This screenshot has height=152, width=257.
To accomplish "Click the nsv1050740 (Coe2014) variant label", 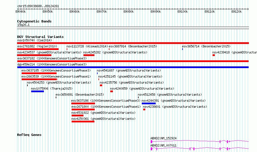I will click(x=35, y=40).
